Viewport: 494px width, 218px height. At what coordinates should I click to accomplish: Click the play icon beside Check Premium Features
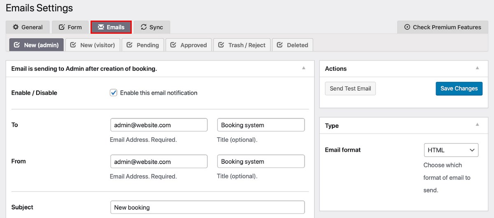click(x=407, y=27)
